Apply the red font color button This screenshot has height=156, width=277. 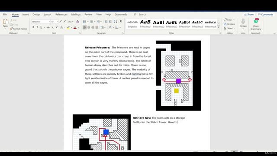(75, 27)
